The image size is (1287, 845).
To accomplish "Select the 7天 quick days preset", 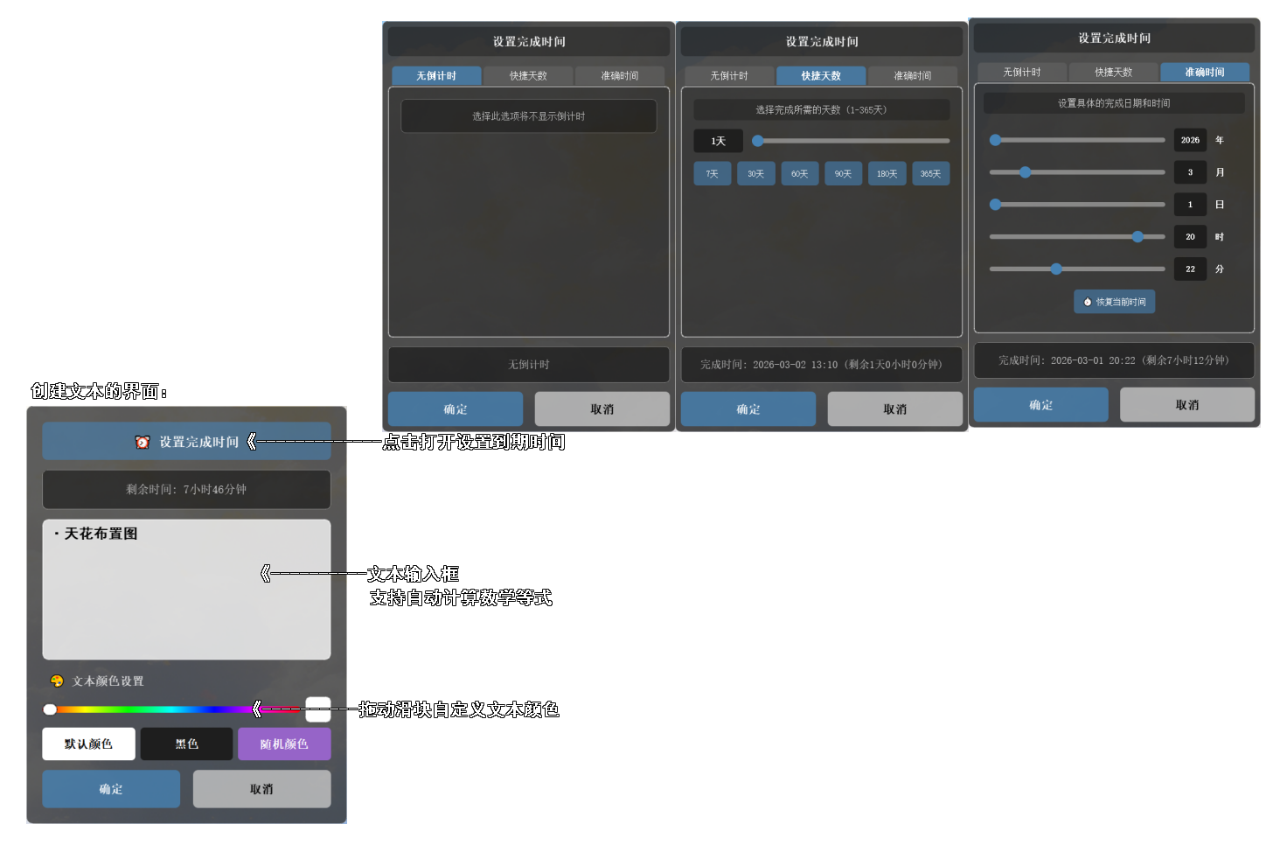I will pyautogui.click(x=712, y=174).
